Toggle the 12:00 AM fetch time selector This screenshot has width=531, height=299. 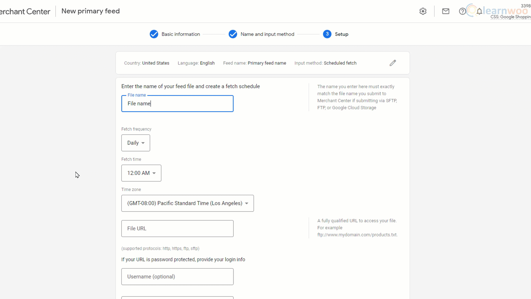141,173
